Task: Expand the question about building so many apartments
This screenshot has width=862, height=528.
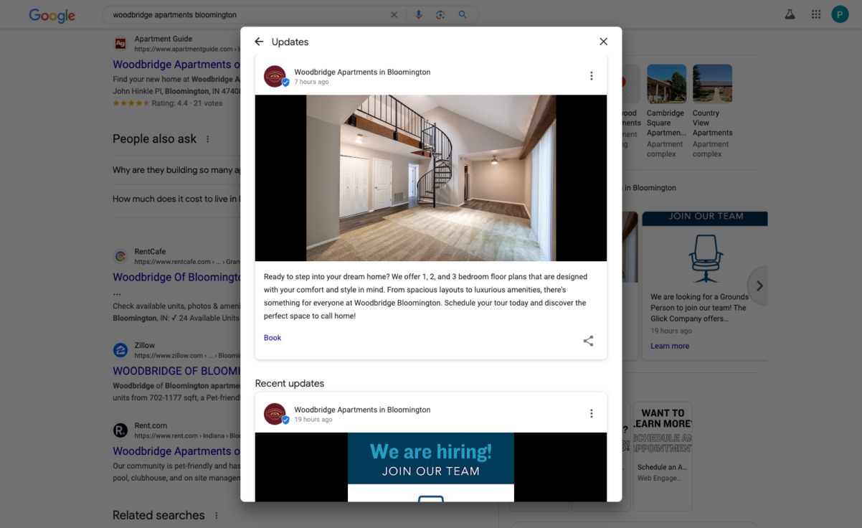Action: point(177,169)
